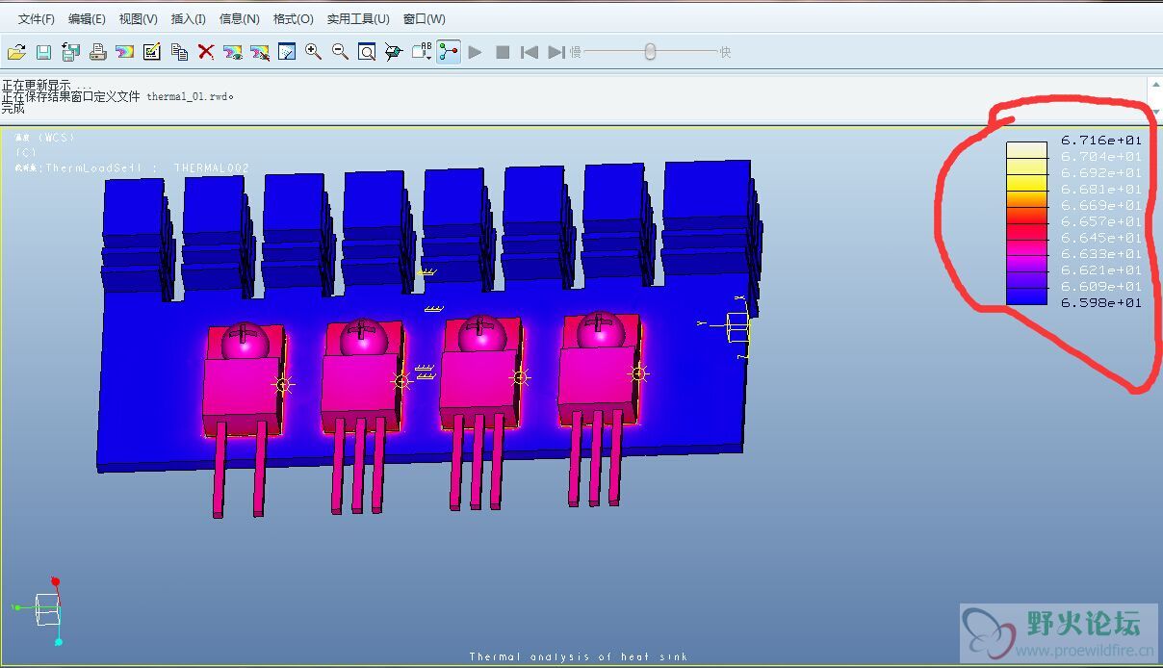Click the red legend color band
The width and height of the screenshot is (1163, 668).
click(x=1026, y=231)
